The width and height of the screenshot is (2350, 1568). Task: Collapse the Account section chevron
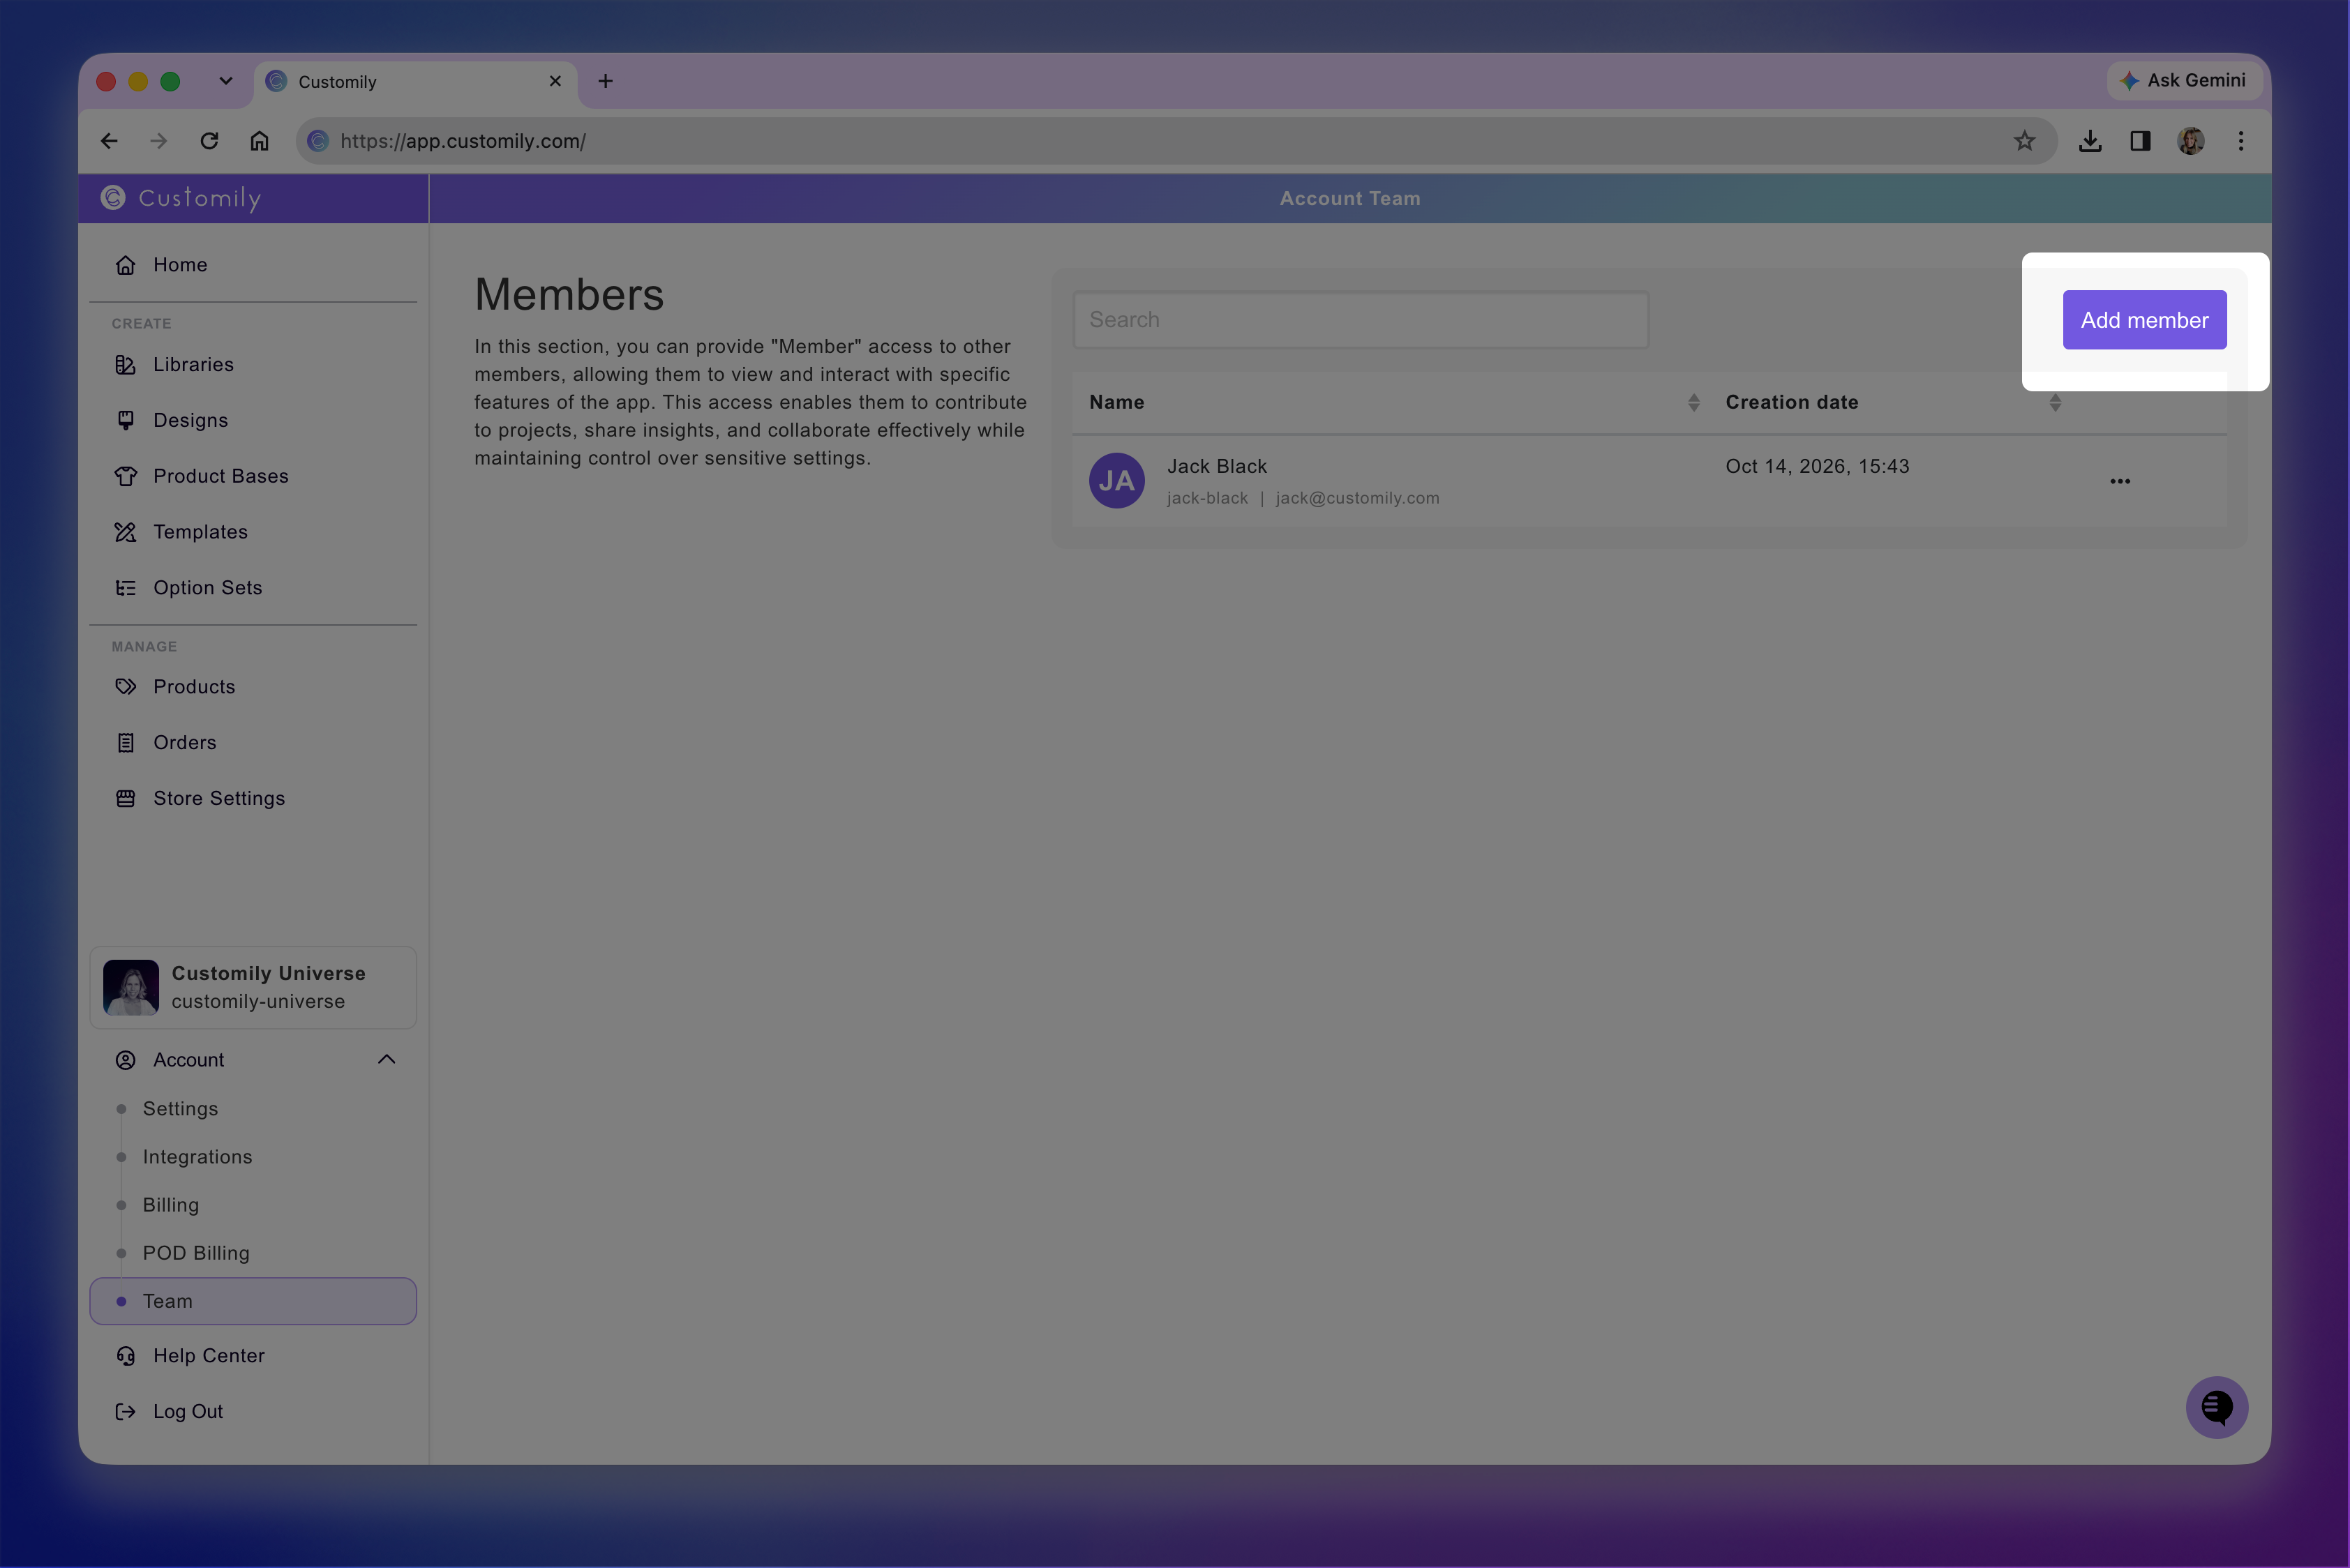coord(386,1060)
